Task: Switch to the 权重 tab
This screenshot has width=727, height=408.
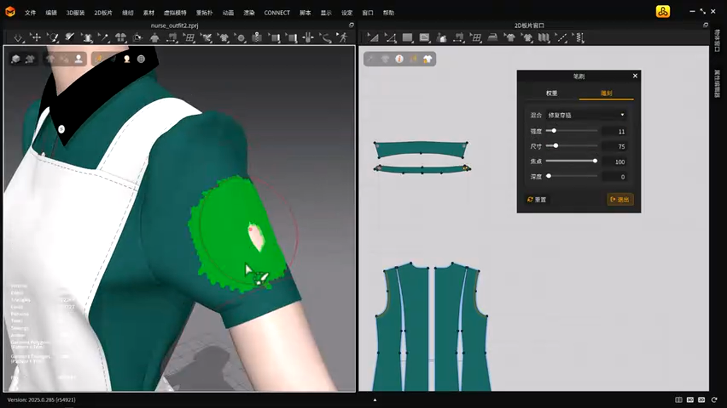Action: 551,93
